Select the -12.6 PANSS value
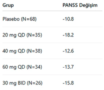 (x=68, y=51)
